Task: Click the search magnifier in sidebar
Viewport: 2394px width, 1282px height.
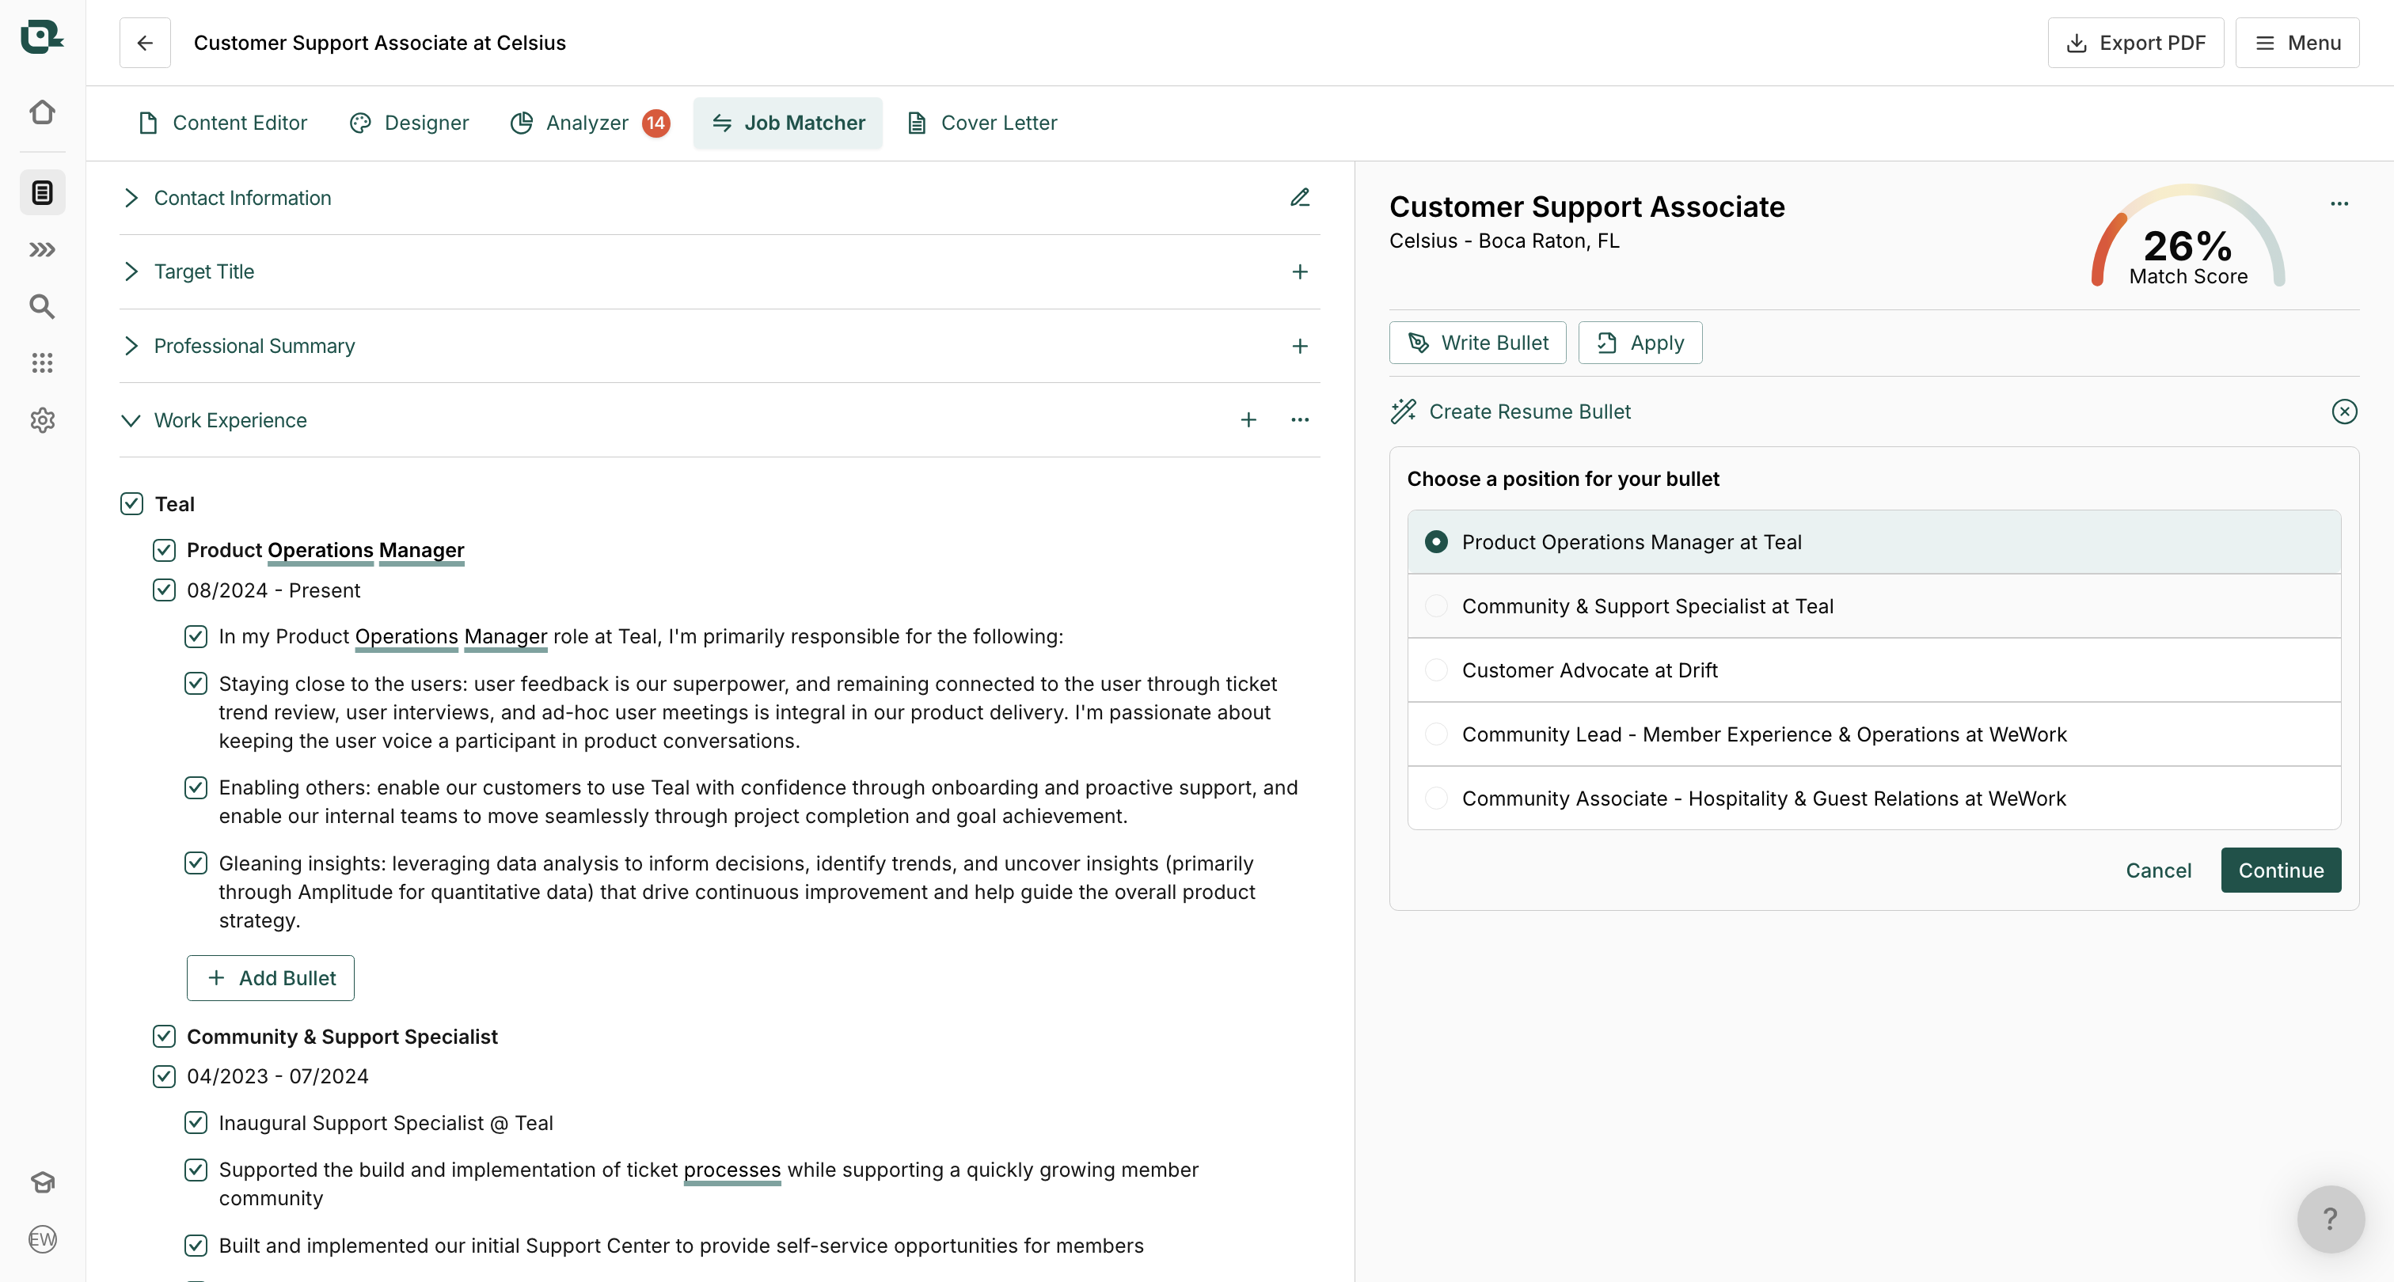Action: pos(42,305)
